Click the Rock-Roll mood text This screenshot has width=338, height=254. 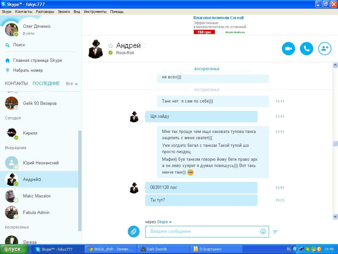click(125, 53)
